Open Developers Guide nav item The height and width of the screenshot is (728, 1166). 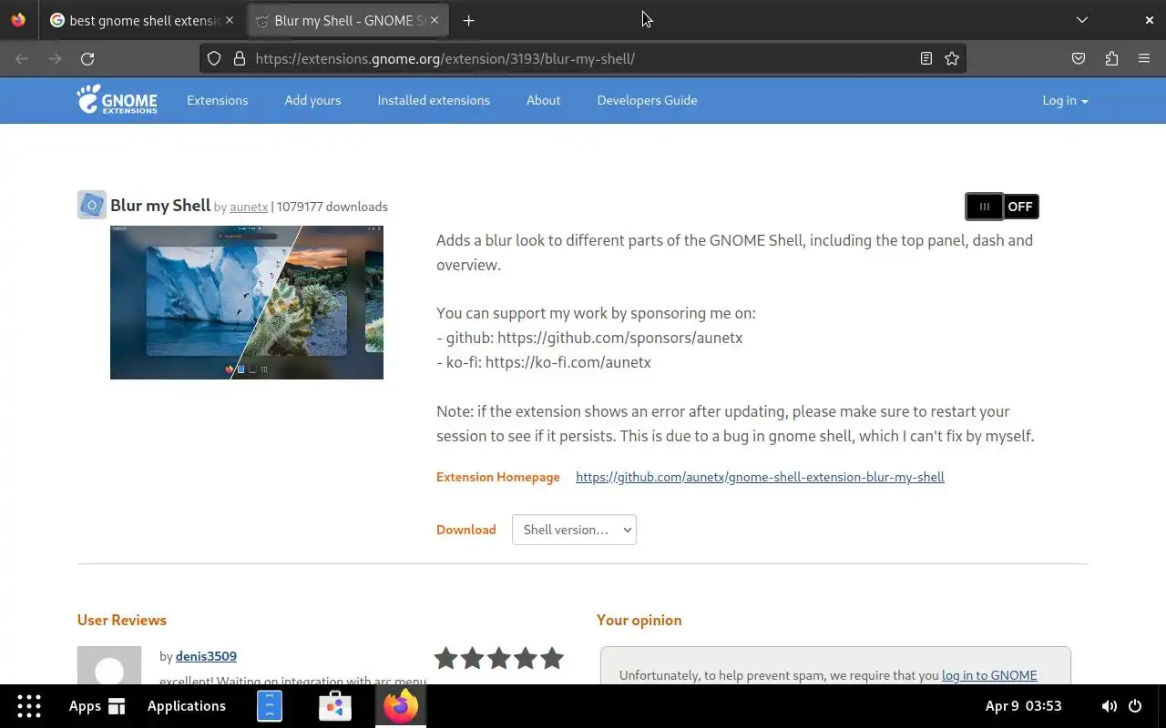pos(647,100)
